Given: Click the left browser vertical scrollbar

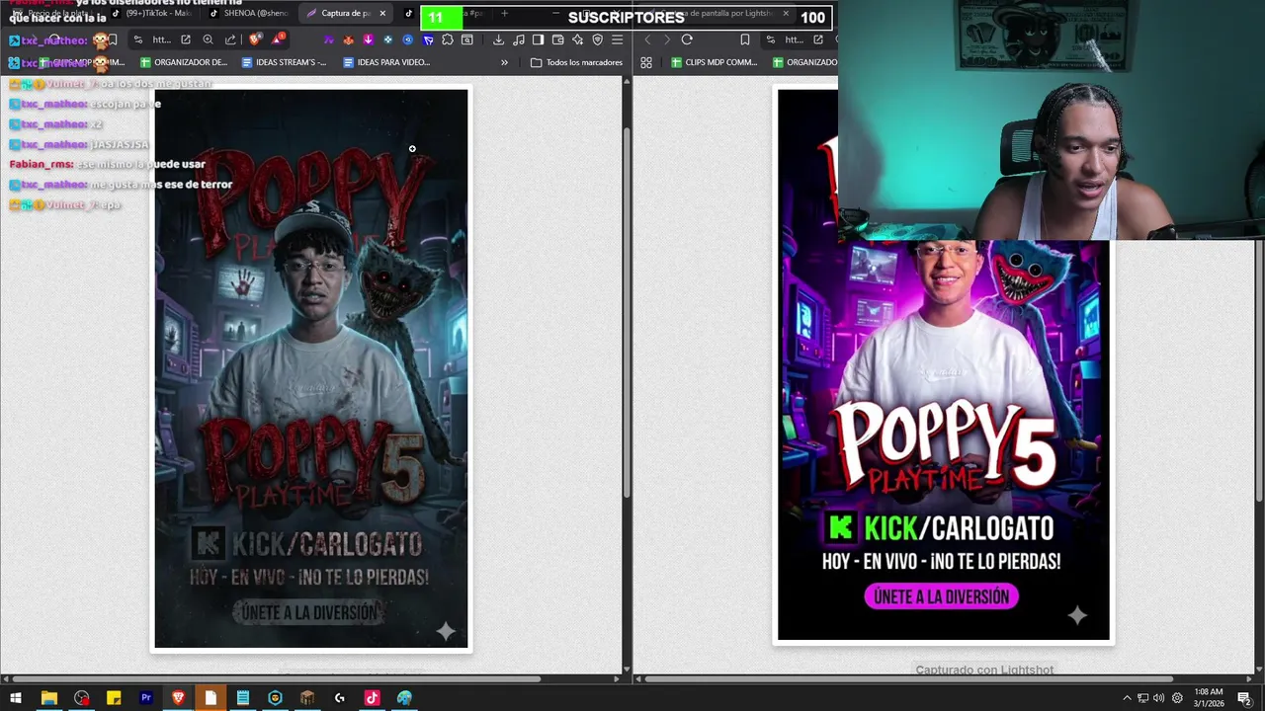Looking at the screenshot, I should pos(627,311).
